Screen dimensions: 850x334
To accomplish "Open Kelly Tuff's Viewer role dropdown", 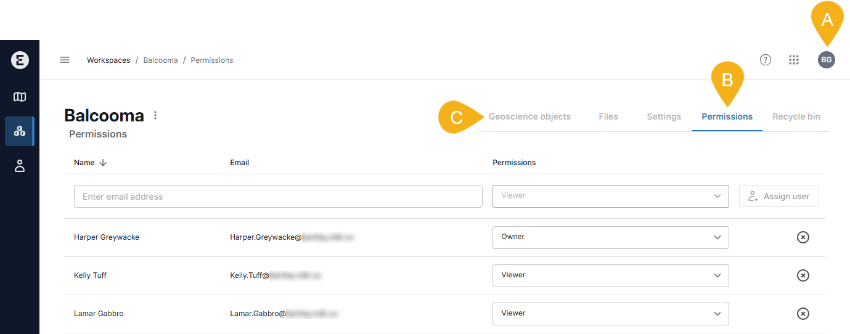I will pos(610,275).
